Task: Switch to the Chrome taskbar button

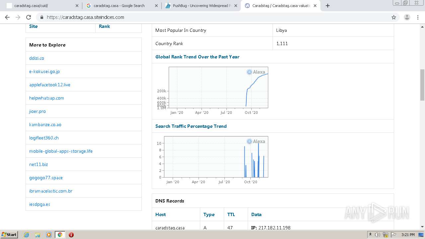Action: click(60, 235)
